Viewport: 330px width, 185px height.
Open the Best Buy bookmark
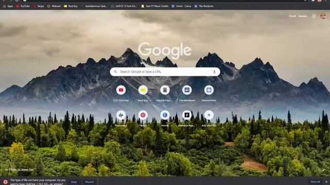pyautogui.click(x=71, y=6)
